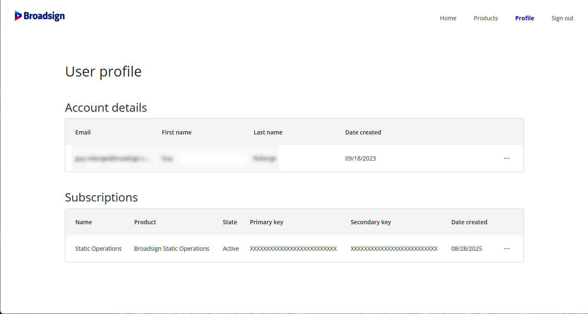Select the Profile navigation item

tap(524, 18)
